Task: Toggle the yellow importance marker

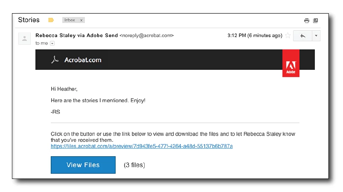Action: point(51,20)
